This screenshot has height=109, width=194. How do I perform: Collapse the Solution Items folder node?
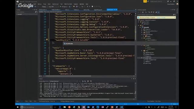pyautogui.click(x=139, y=22)
